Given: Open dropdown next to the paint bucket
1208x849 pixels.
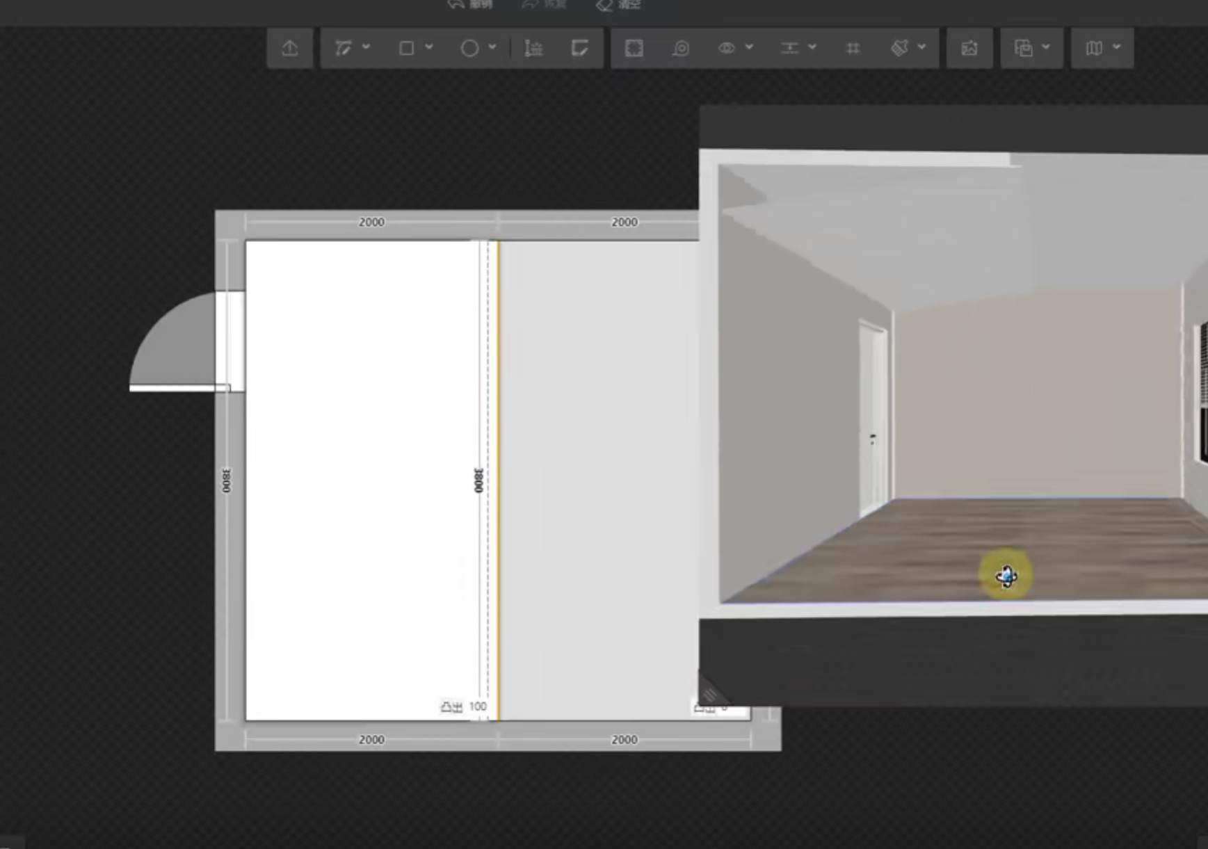Looking at the screenshot, I should tap(922, 47).
